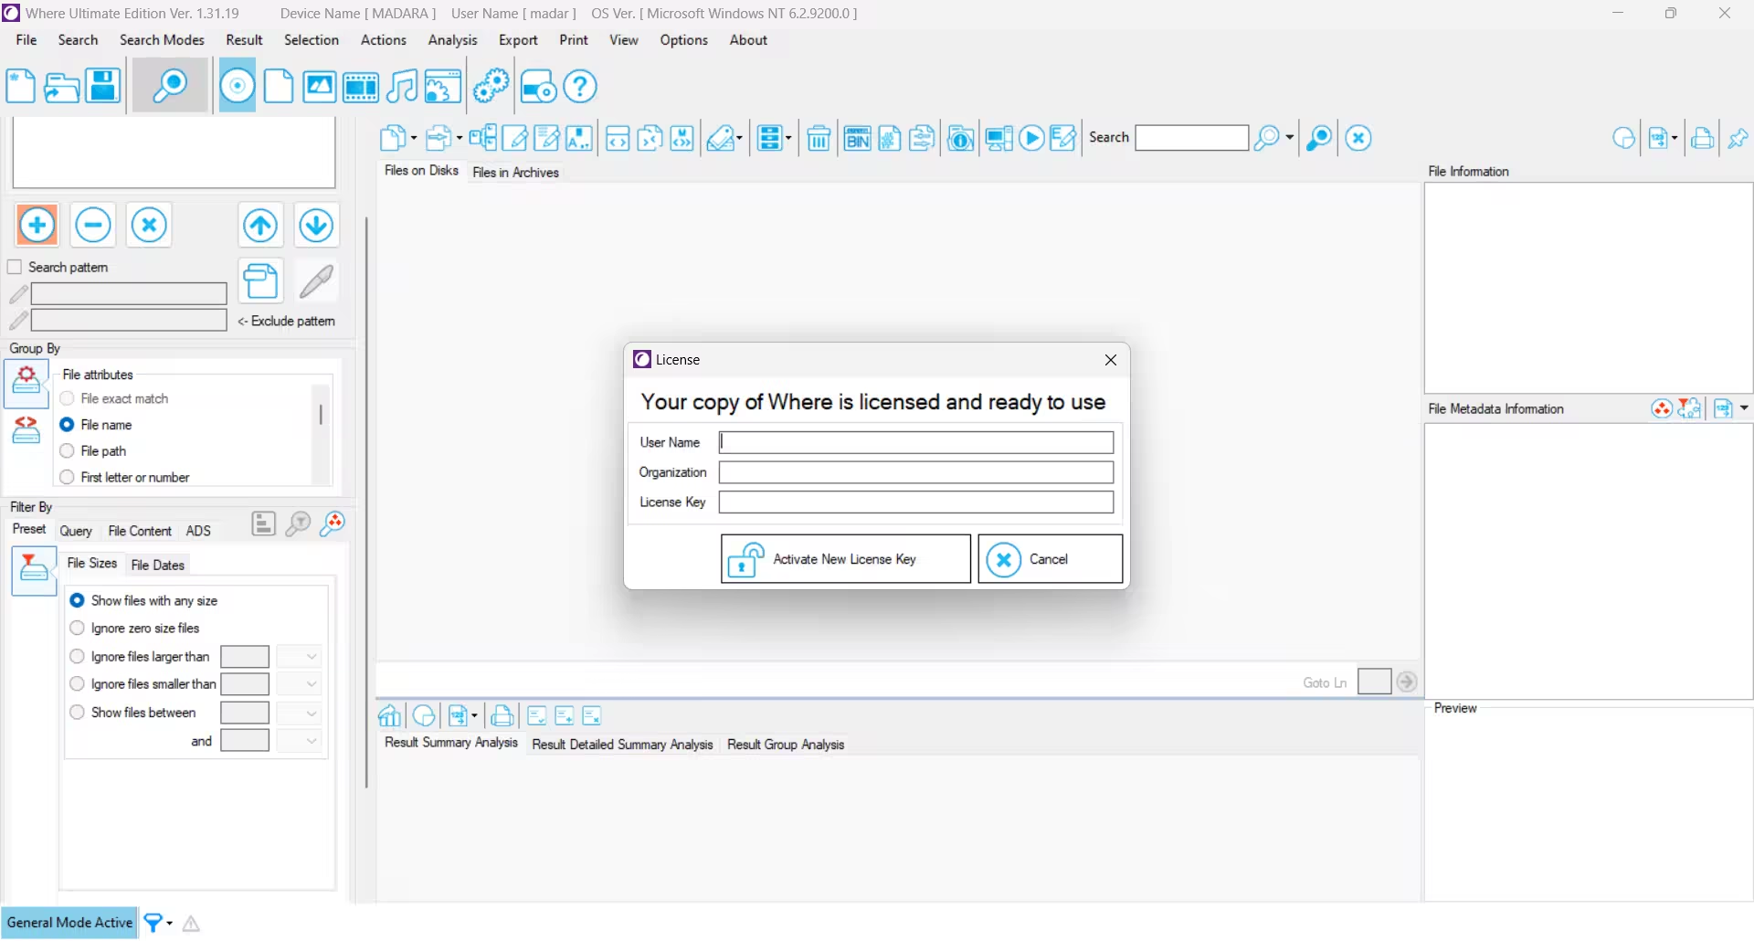Screen dimensions: 1754x941
Task: Close the License dialog with X
Action: pos(1111,360)
